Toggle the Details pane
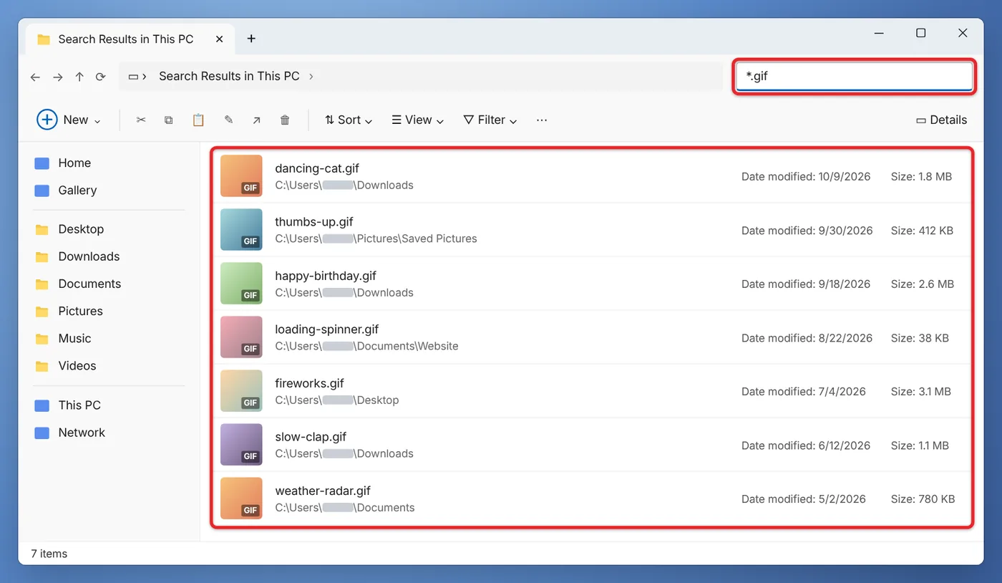1002x583 pixels. 941,120
